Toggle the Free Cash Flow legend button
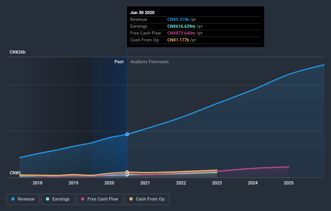This screenshot has width=331, height=211. [x=100, y=199]
